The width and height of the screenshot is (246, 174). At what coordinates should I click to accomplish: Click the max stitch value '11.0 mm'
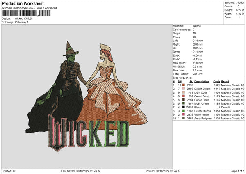point(198,63)
